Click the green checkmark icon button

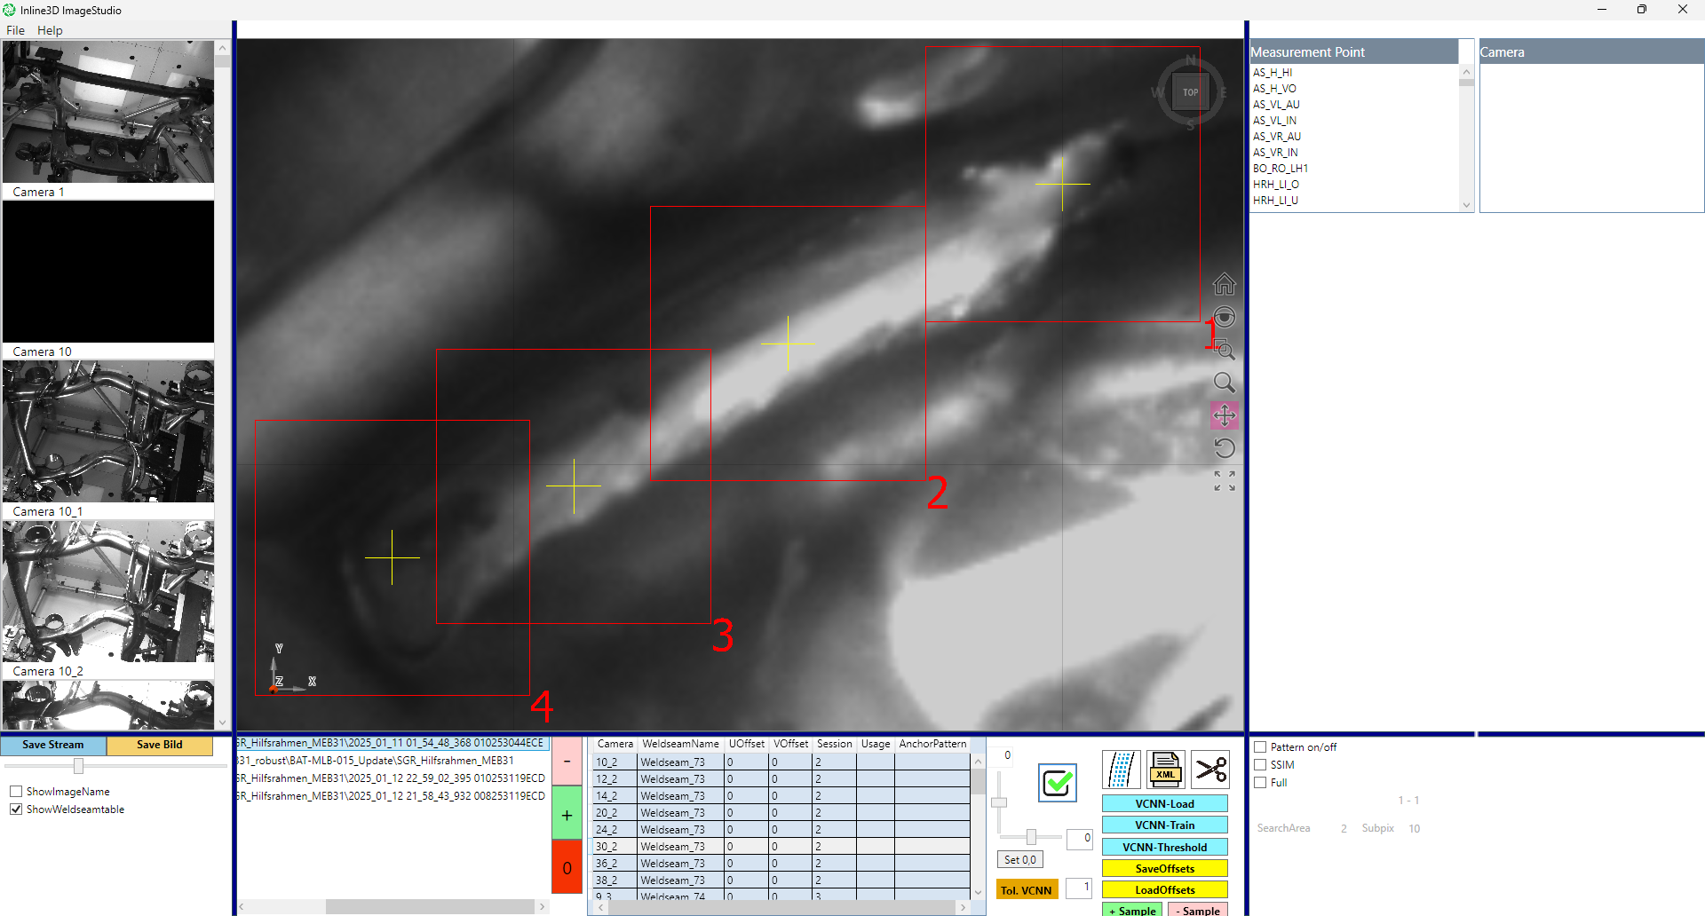[x=1057, y=783]
